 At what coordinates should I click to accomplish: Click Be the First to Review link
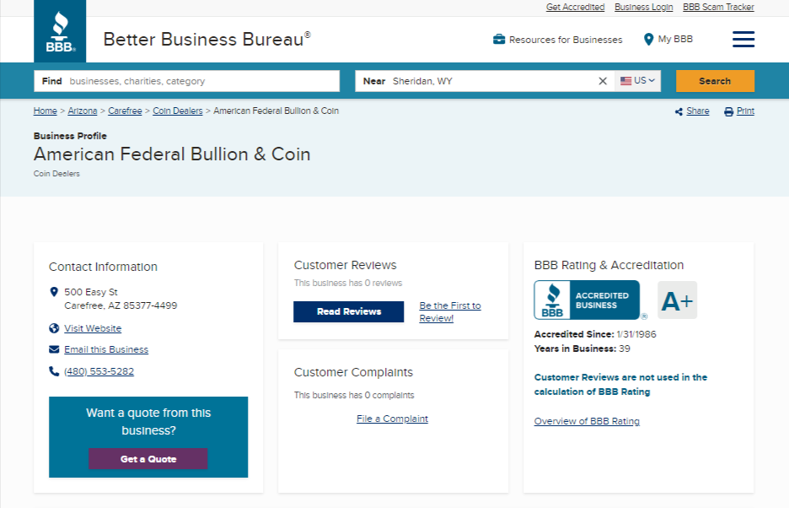coord(450,312)
